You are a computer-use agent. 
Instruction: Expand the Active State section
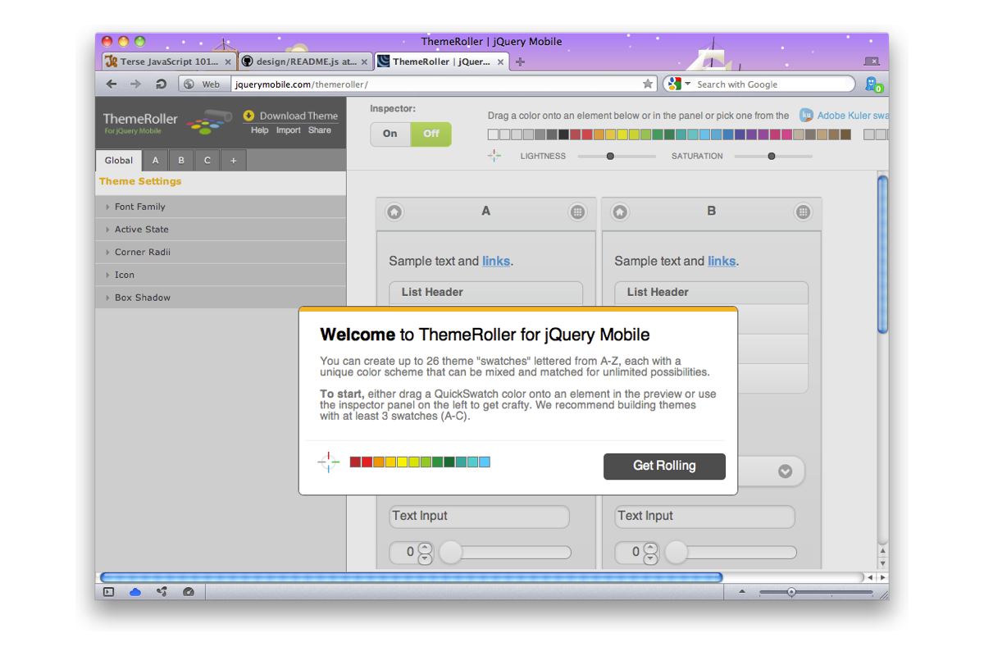point(221,230)
